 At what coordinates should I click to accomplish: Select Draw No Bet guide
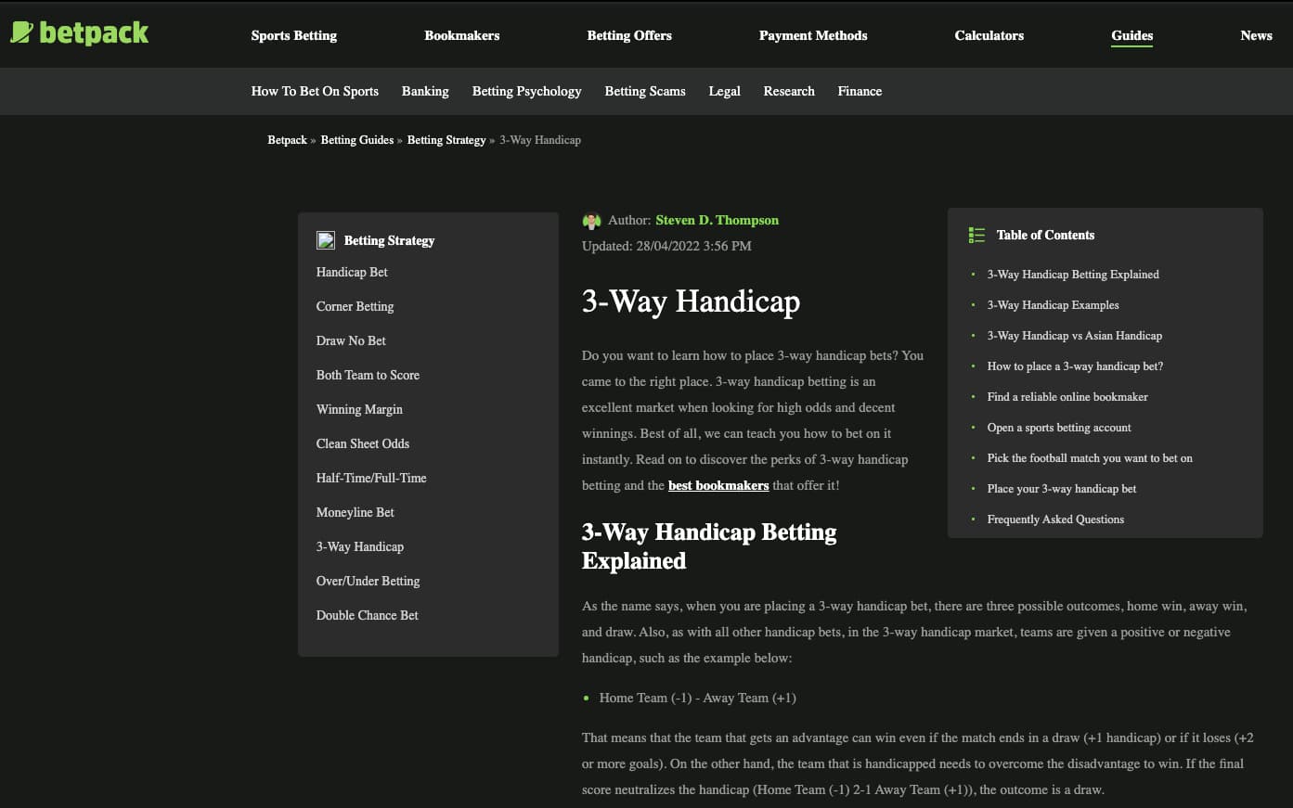[x=351, y=340]
